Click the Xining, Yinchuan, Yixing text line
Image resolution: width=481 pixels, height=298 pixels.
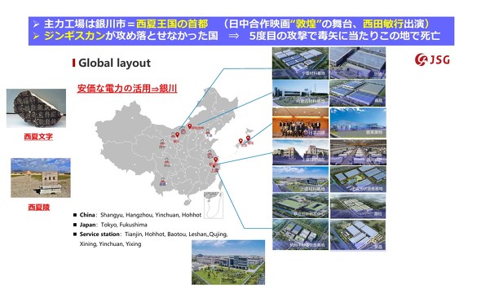tap(110, 244)
